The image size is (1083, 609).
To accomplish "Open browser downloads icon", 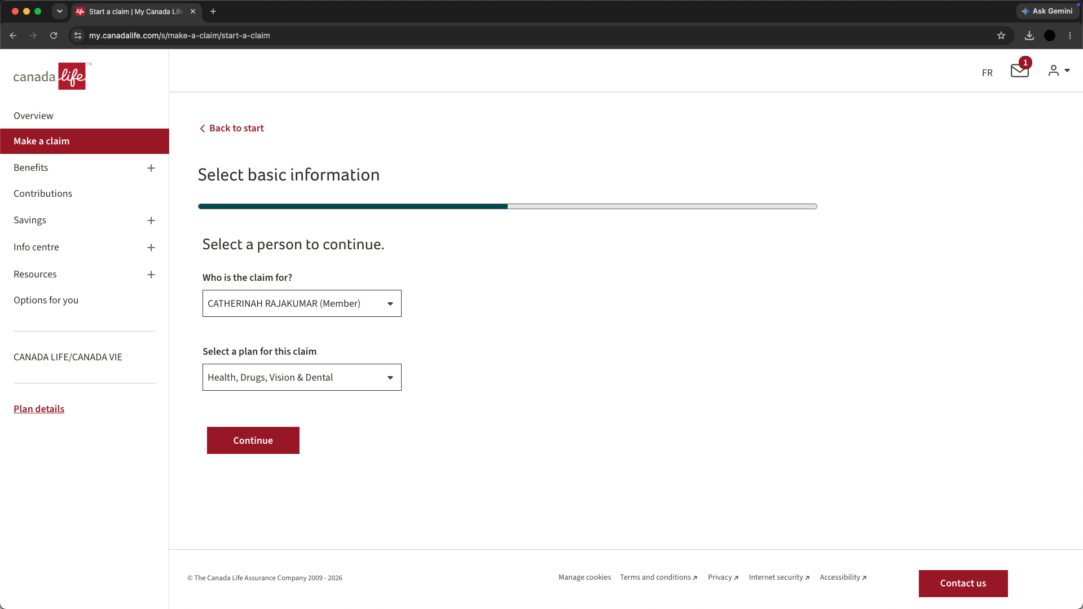I will tap(1029, 36).
